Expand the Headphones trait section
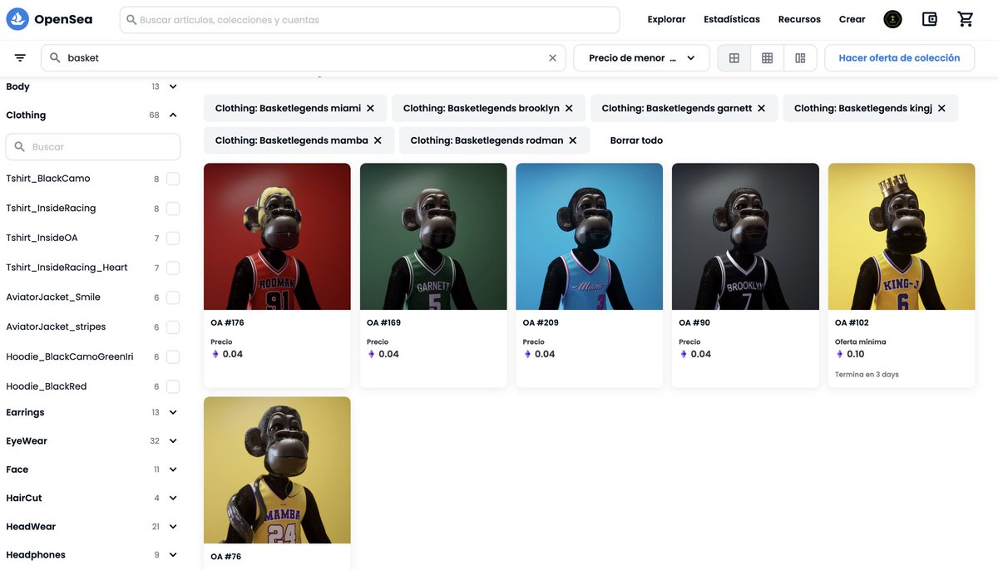 pos(173,554)
